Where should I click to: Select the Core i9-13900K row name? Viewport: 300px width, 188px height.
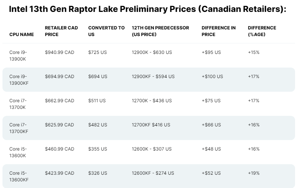pyautogui.click(x=18, y=56)
